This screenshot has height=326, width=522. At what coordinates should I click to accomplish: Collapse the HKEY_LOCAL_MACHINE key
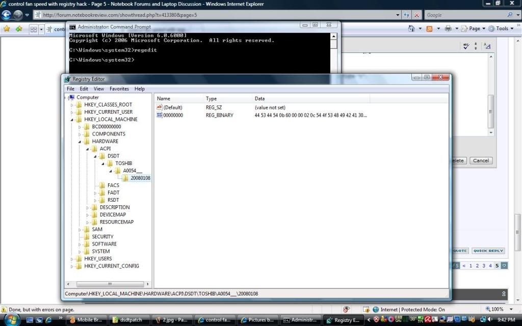point(72,119)
